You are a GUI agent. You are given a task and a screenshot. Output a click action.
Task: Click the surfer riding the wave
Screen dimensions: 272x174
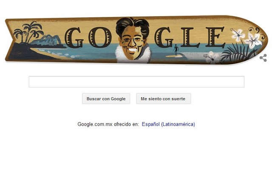pyautogui.click(x=176, y=50)
